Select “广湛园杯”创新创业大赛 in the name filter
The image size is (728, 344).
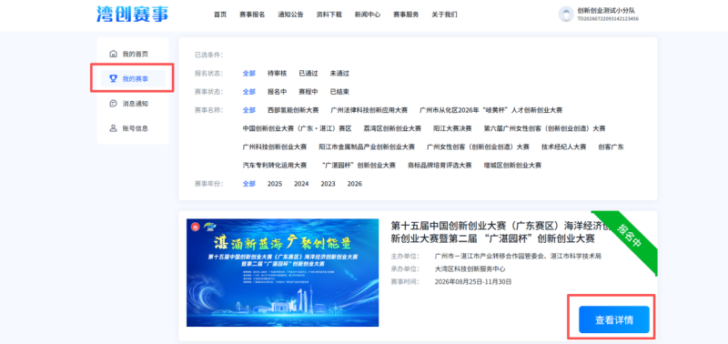pos(359,166)
